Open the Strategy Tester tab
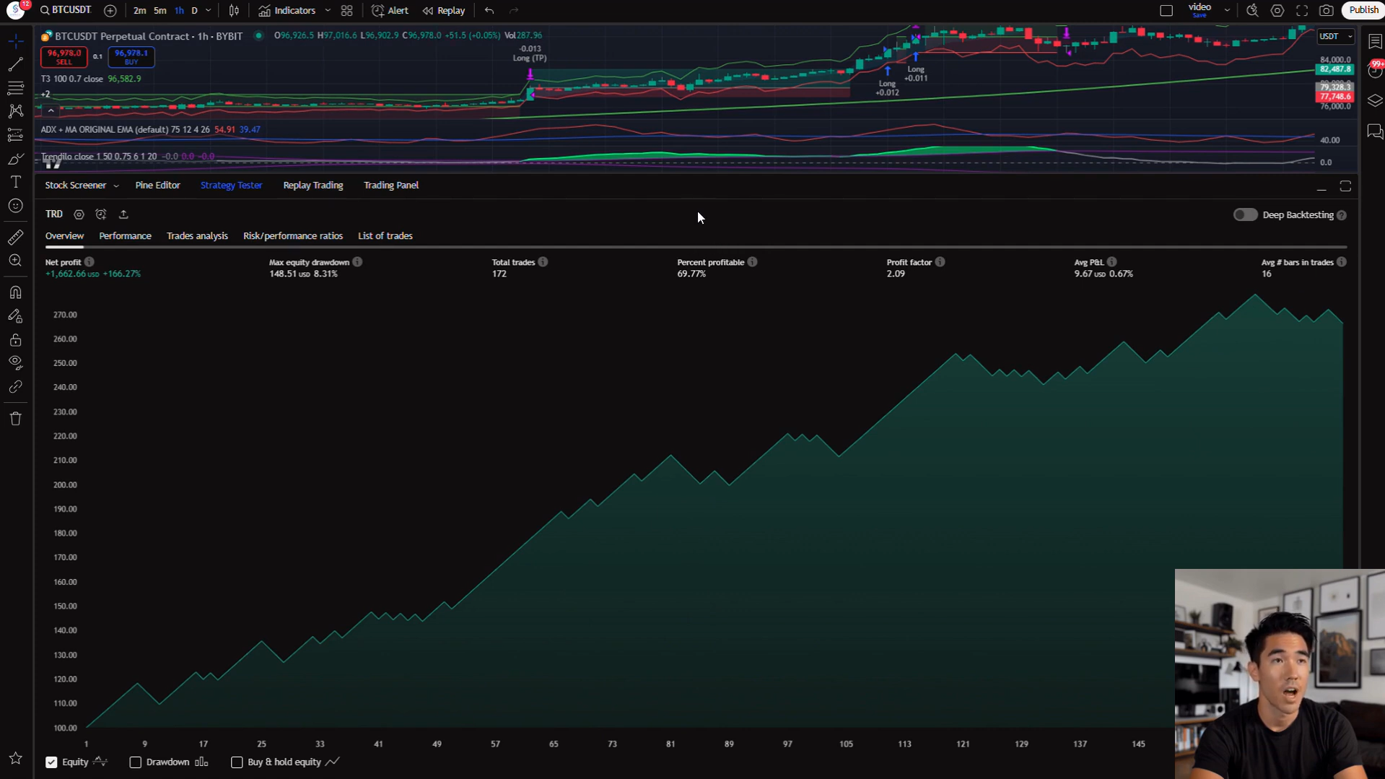 pos(231,186)
